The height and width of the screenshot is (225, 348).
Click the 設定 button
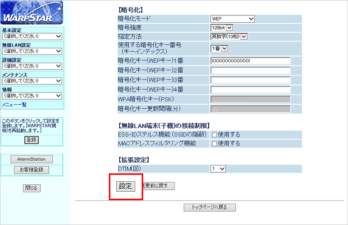(125, 186)
